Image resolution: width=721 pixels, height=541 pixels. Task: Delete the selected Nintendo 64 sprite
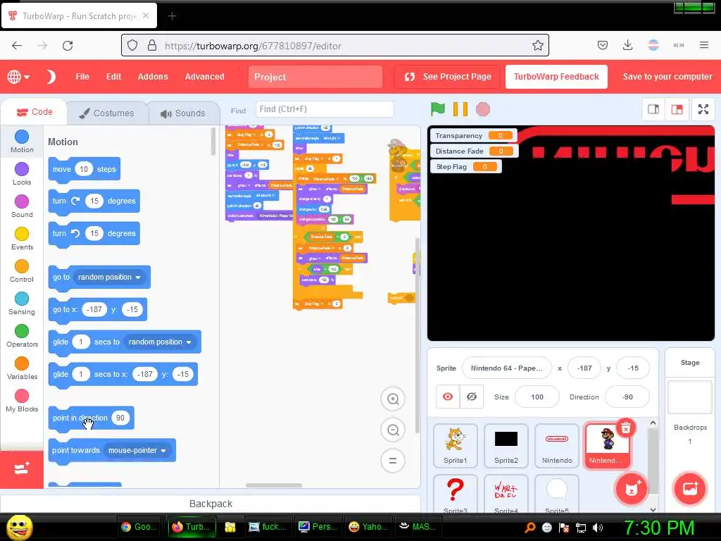(626, 429)
